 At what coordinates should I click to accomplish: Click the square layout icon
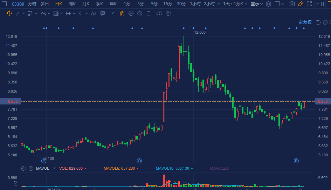[x=277, y=4]
